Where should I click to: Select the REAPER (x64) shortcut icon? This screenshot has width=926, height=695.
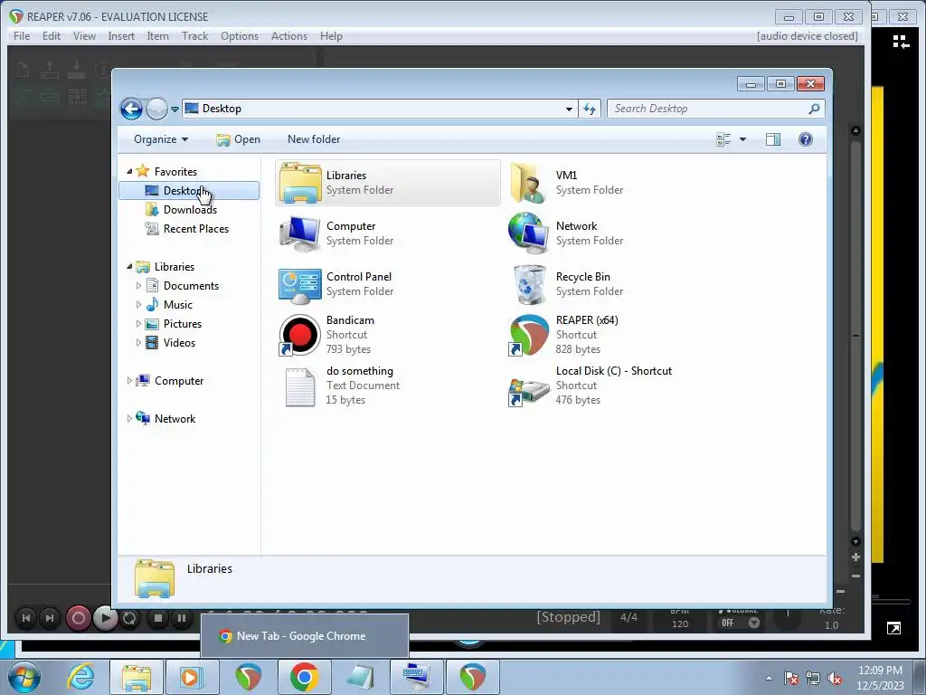528,335
